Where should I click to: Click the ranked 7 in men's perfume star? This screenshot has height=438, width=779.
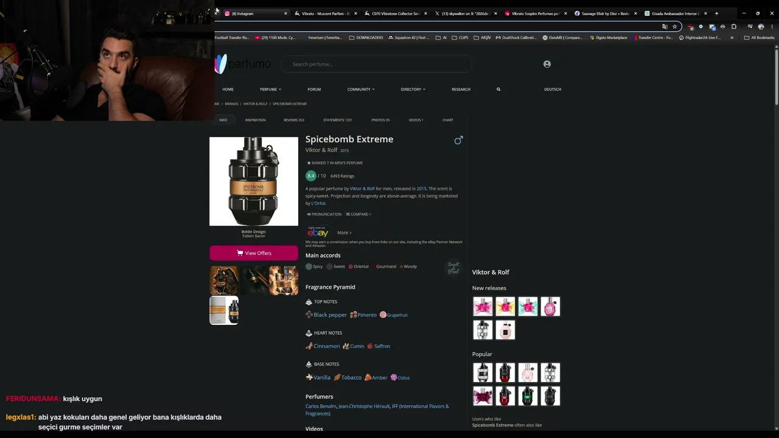coord(309,163)
